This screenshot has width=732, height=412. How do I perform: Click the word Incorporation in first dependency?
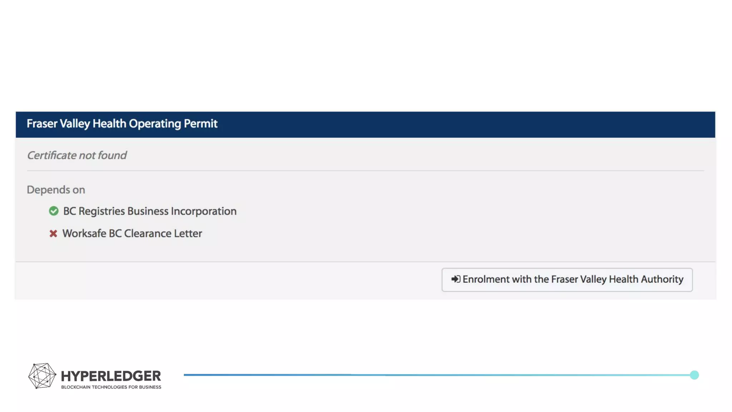203,211
